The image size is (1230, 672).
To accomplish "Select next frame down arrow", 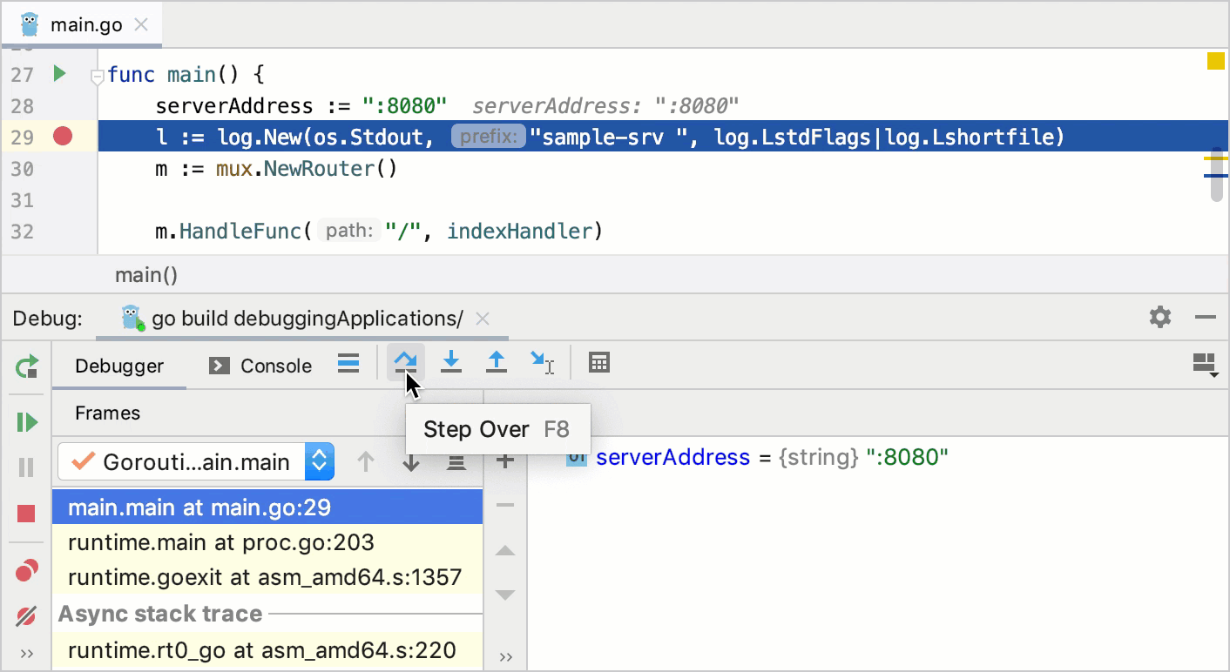I will [411, 462].
